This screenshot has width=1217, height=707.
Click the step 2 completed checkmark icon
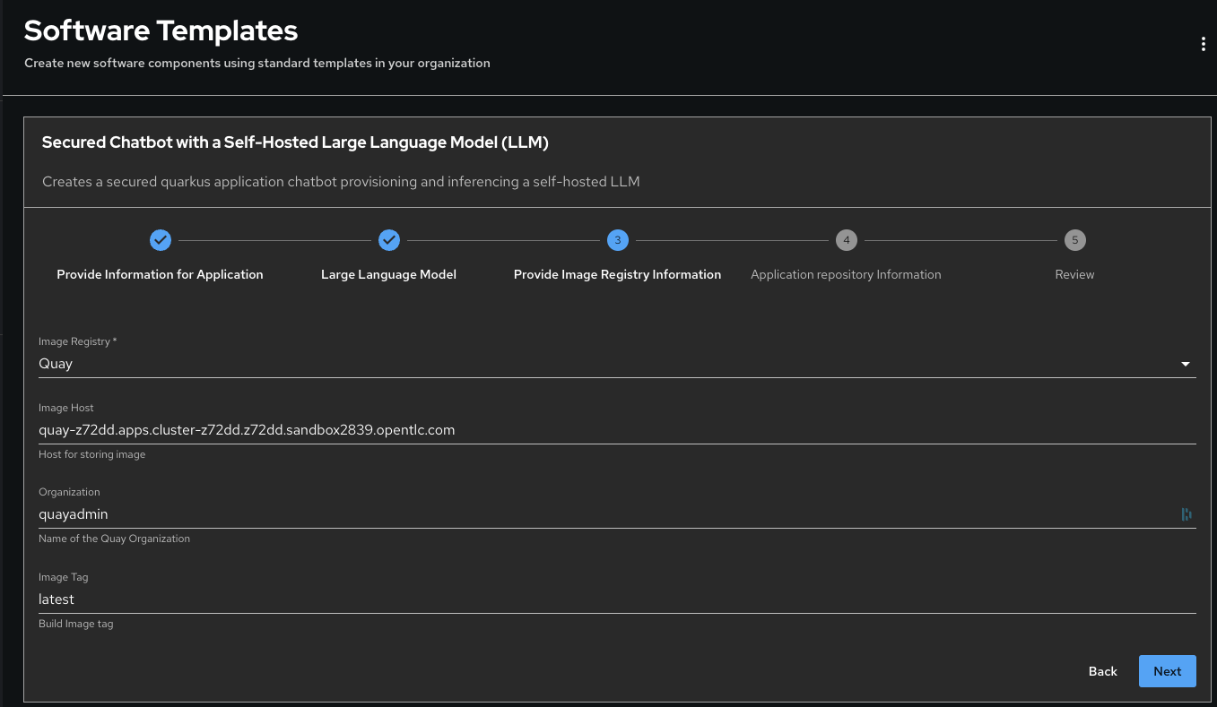pos(388,240)
